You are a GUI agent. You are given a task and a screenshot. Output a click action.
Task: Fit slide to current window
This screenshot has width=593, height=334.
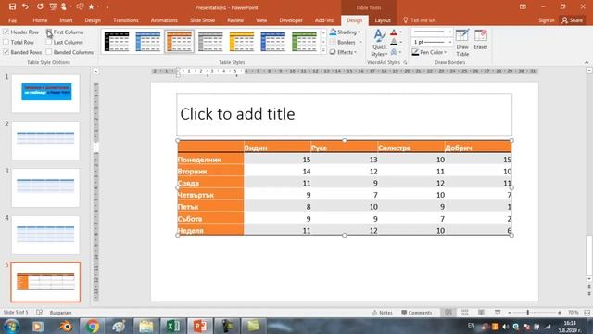(x=587, y=313)
